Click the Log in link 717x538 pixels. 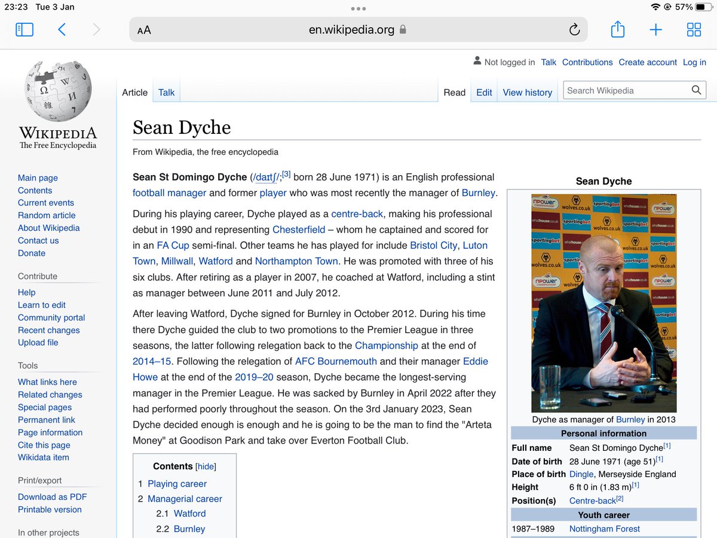(694, 62)
